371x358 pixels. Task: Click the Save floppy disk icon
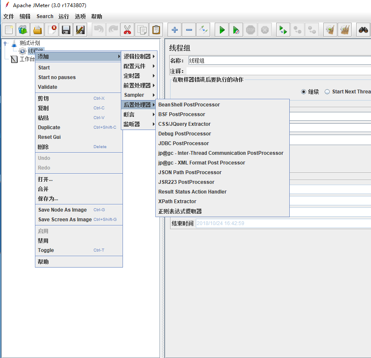click(x=66, y=30)
